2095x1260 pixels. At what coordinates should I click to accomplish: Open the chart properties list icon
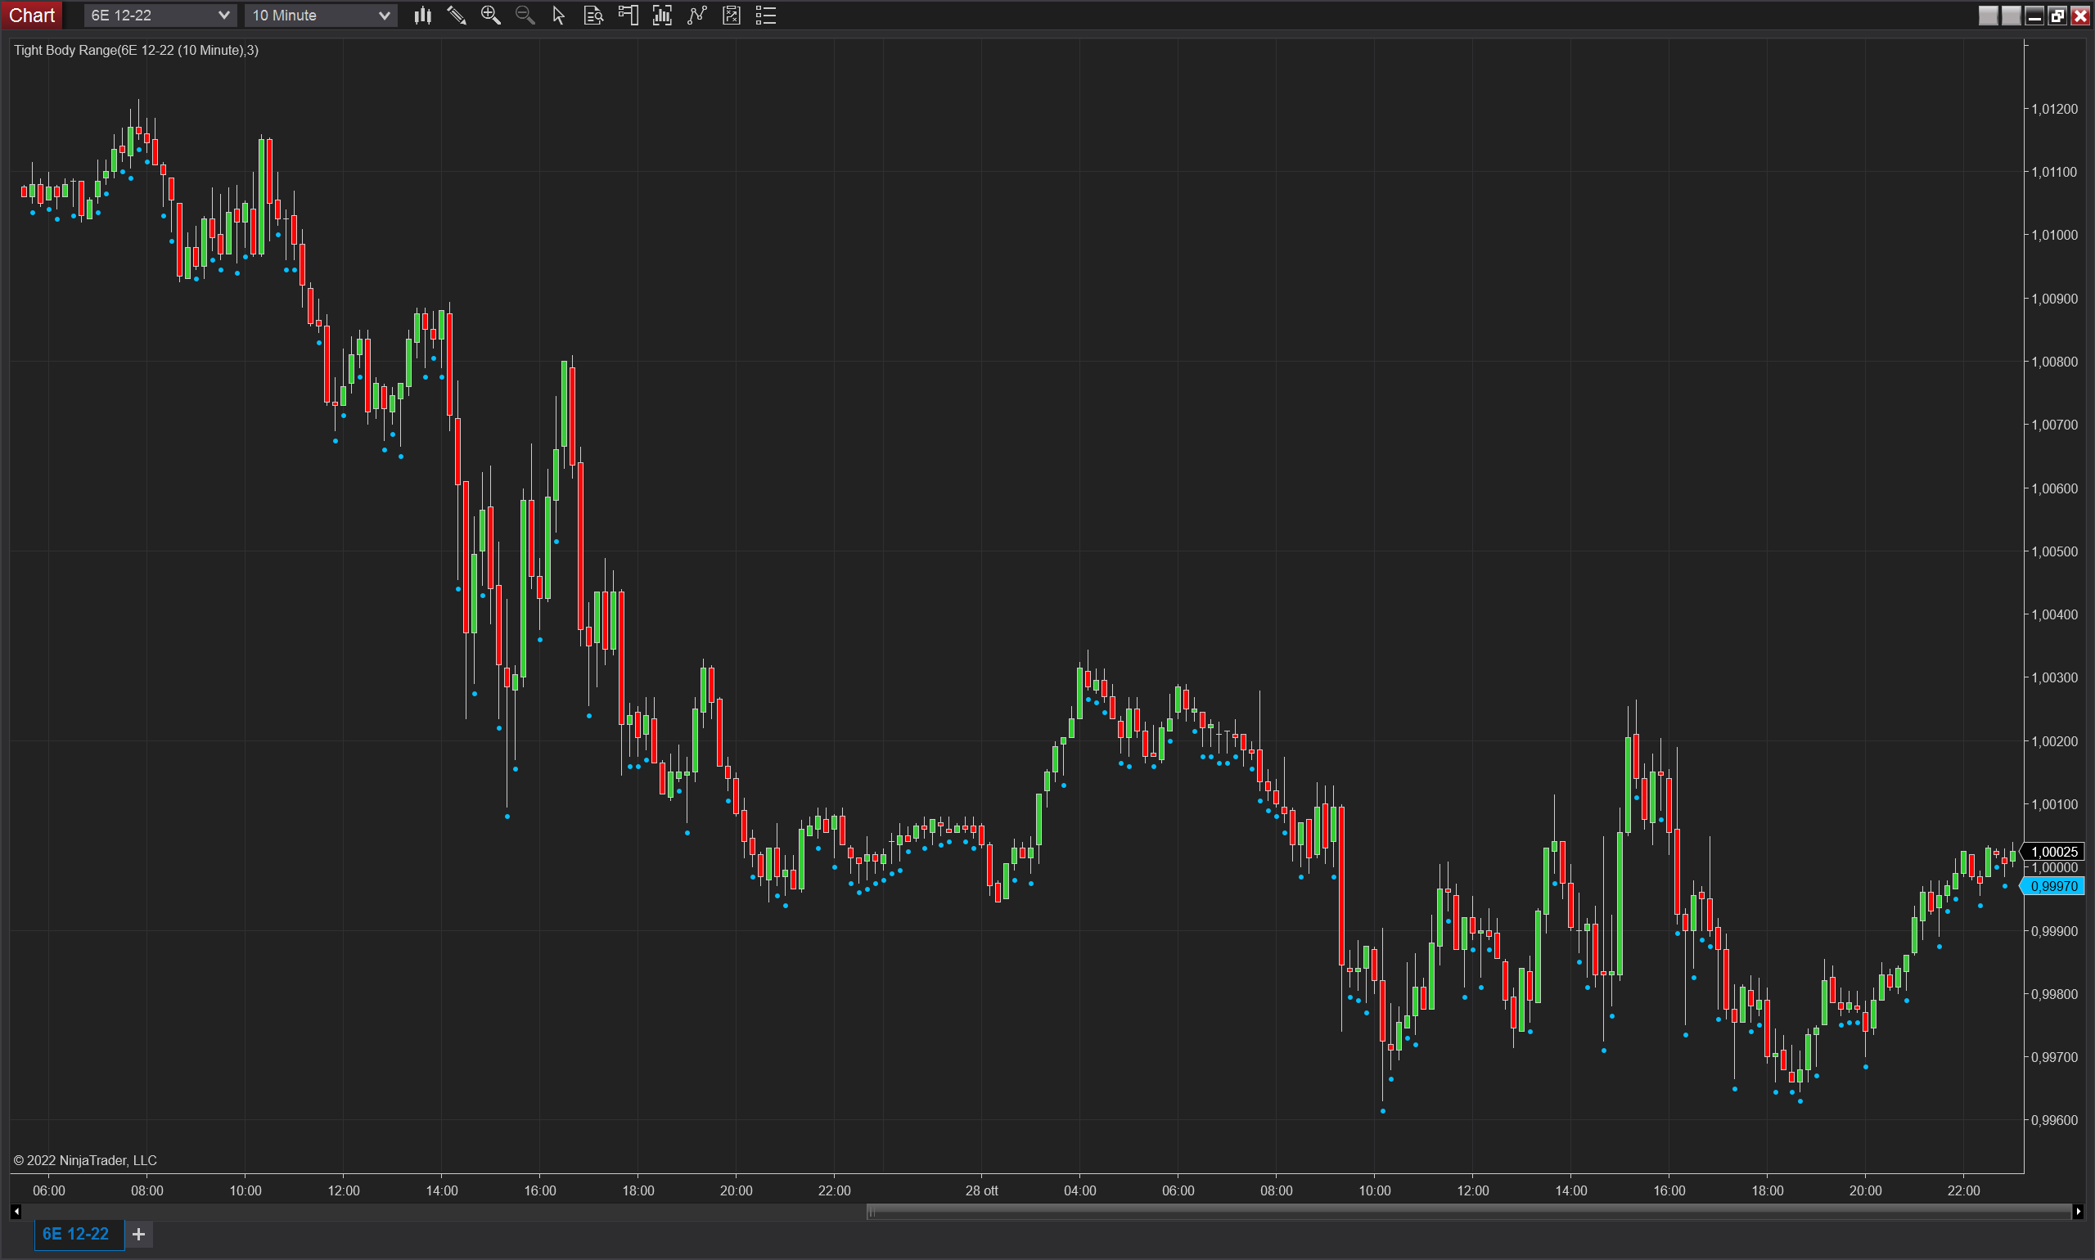tap(766, 16)
